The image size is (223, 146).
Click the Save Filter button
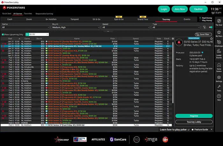tap(203, 34)
